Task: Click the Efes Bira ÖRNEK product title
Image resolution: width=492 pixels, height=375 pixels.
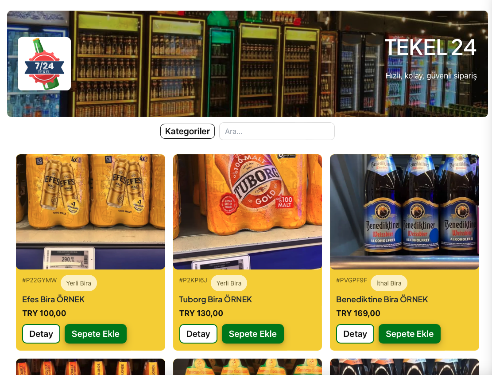Action: point(53,299)
